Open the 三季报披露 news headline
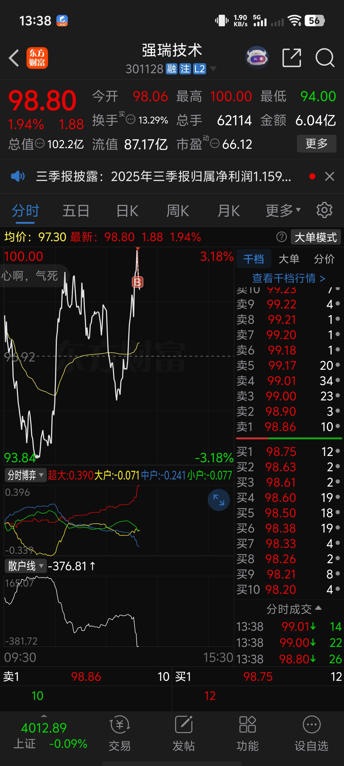The width and height of the screenshot is (344, 766). (x=163, y=176)
